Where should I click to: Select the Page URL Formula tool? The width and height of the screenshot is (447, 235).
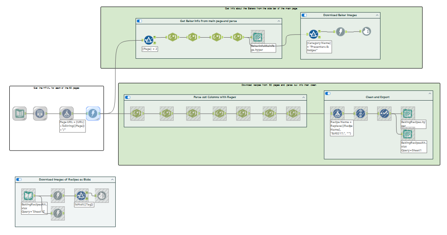coord(67,114)
